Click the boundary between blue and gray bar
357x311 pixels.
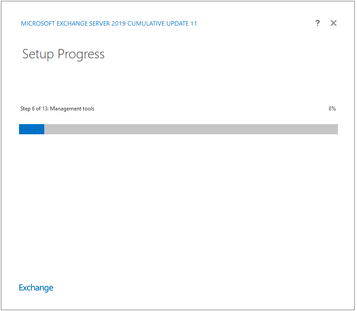44,129
